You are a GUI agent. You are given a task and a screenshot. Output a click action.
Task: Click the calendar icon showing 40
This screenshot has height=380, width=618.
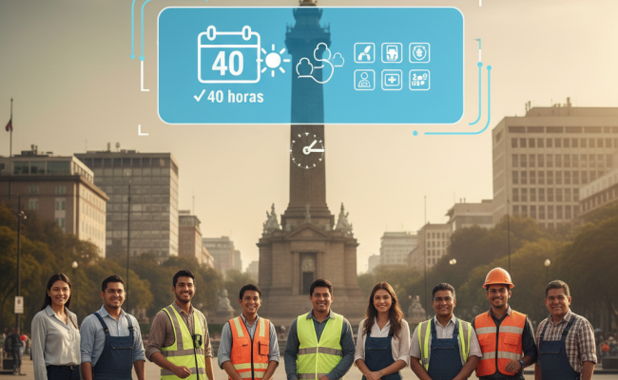tap(229, 54)
